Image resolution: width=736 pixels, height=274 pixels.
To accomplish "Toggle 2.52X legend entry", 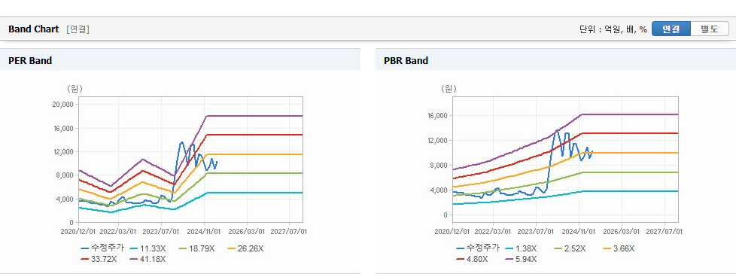I will tap(570, 248).
